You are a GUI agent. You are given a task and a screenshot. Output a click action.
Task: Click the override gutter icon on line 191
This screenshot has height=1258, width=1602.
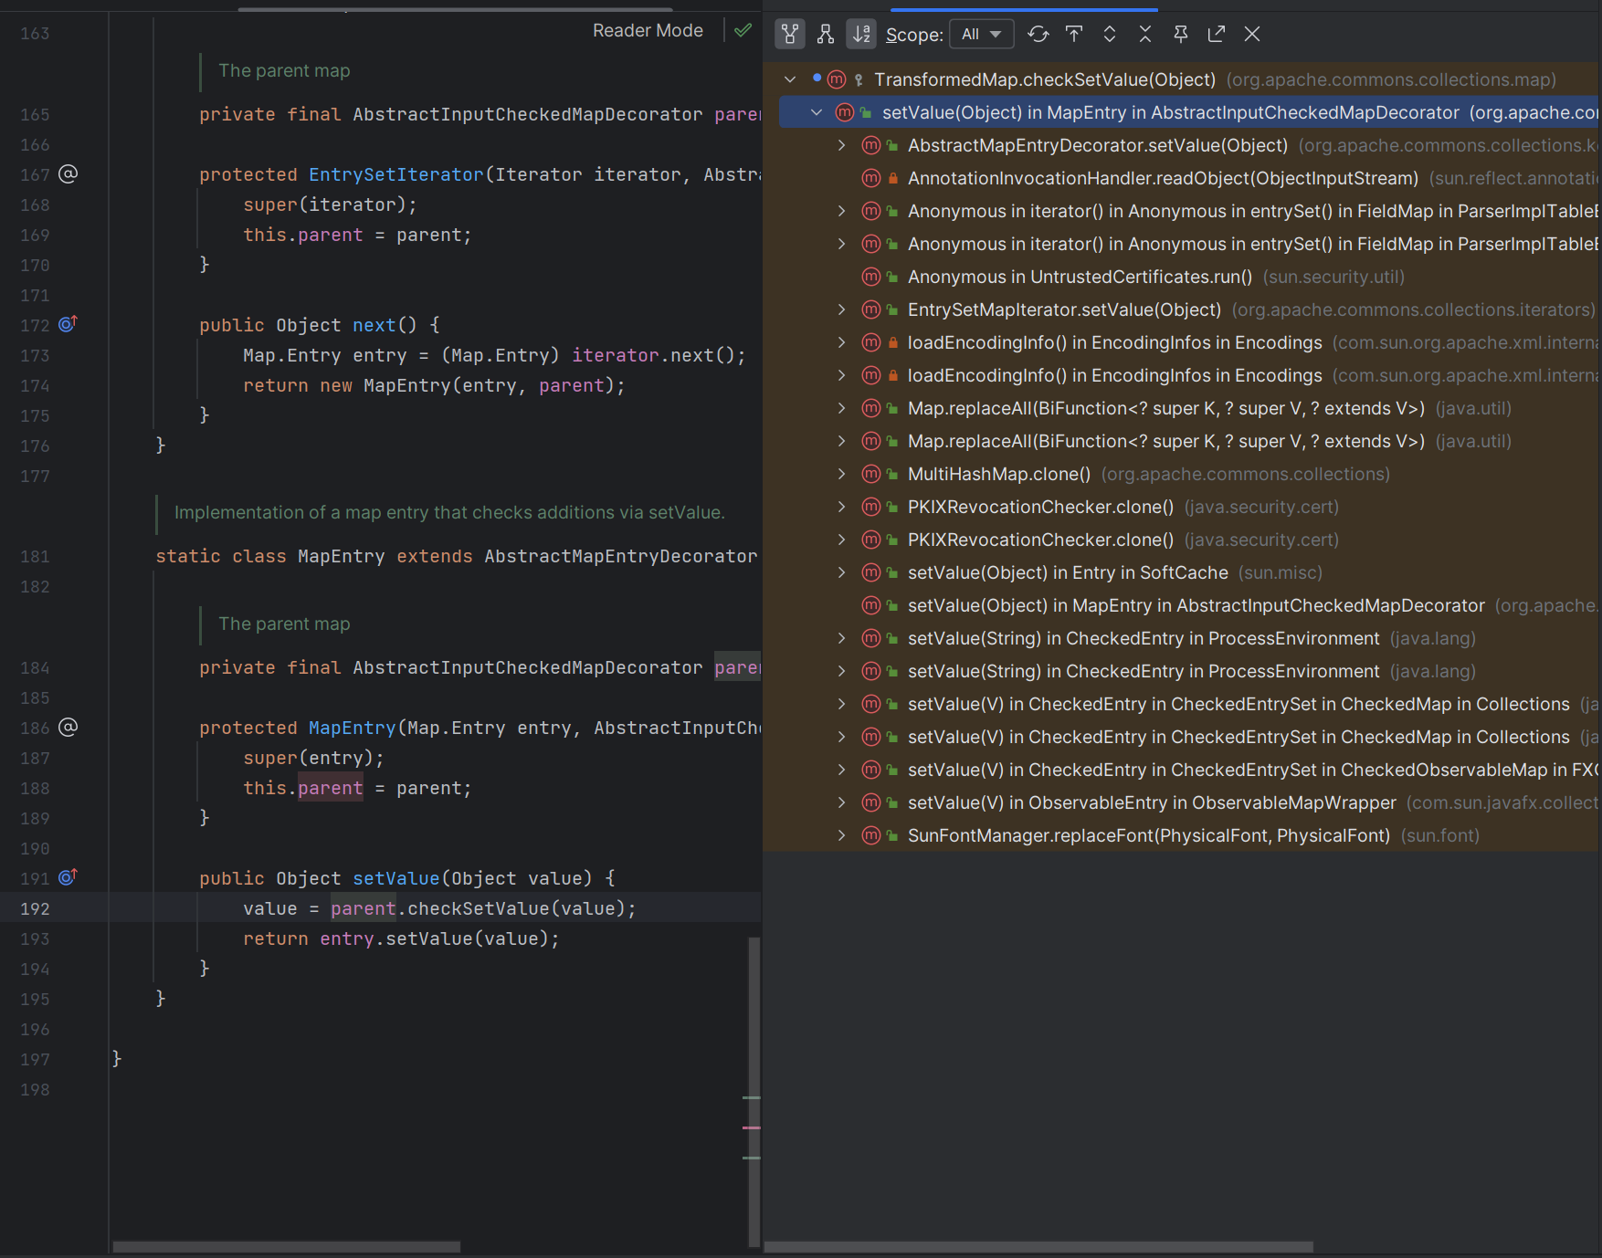coord(69,877)
